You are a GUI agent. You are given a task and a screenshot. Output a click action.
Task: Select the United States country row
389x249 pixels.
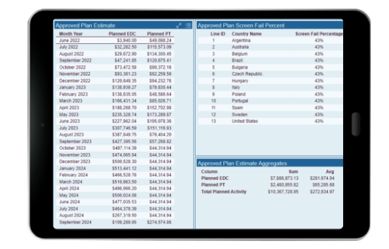click(271, 121)
